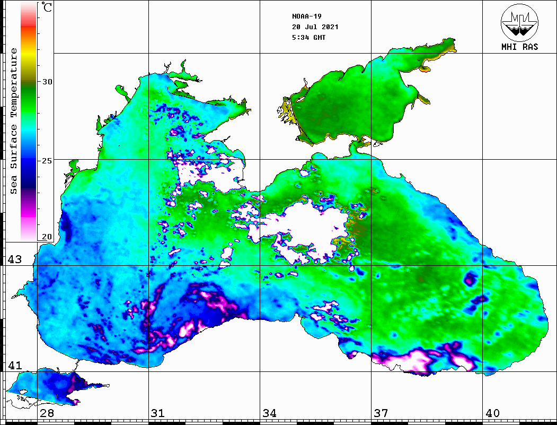Click the '5:34 GMT' time text
This screenshot has width=557, height=425.
[x=308, y=37]
